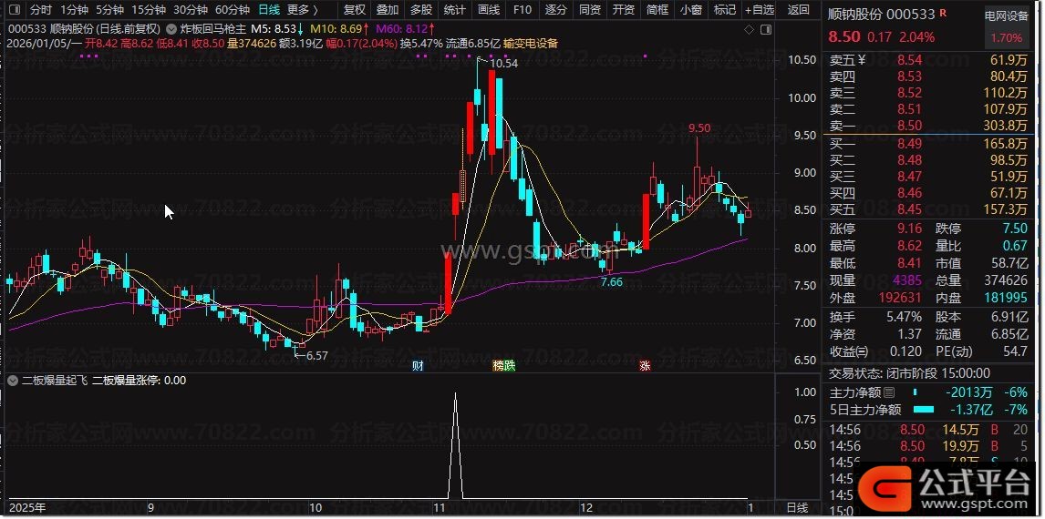Toggle 叠加 overlay mode
The width and height of the screenshot is (1045, 519).
387,10
